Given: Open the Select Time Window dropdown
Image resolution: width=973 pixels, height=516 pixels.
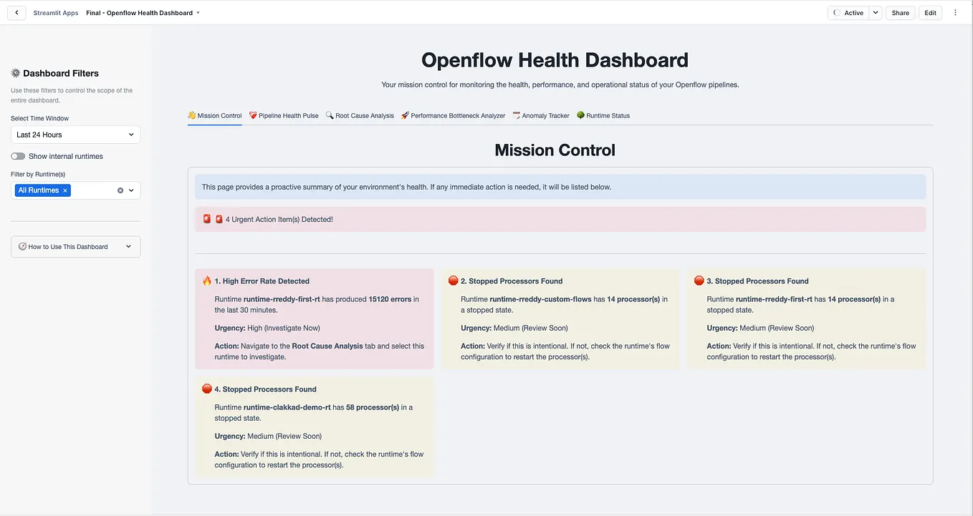Looking at the screenshot, I should (75, 135).
